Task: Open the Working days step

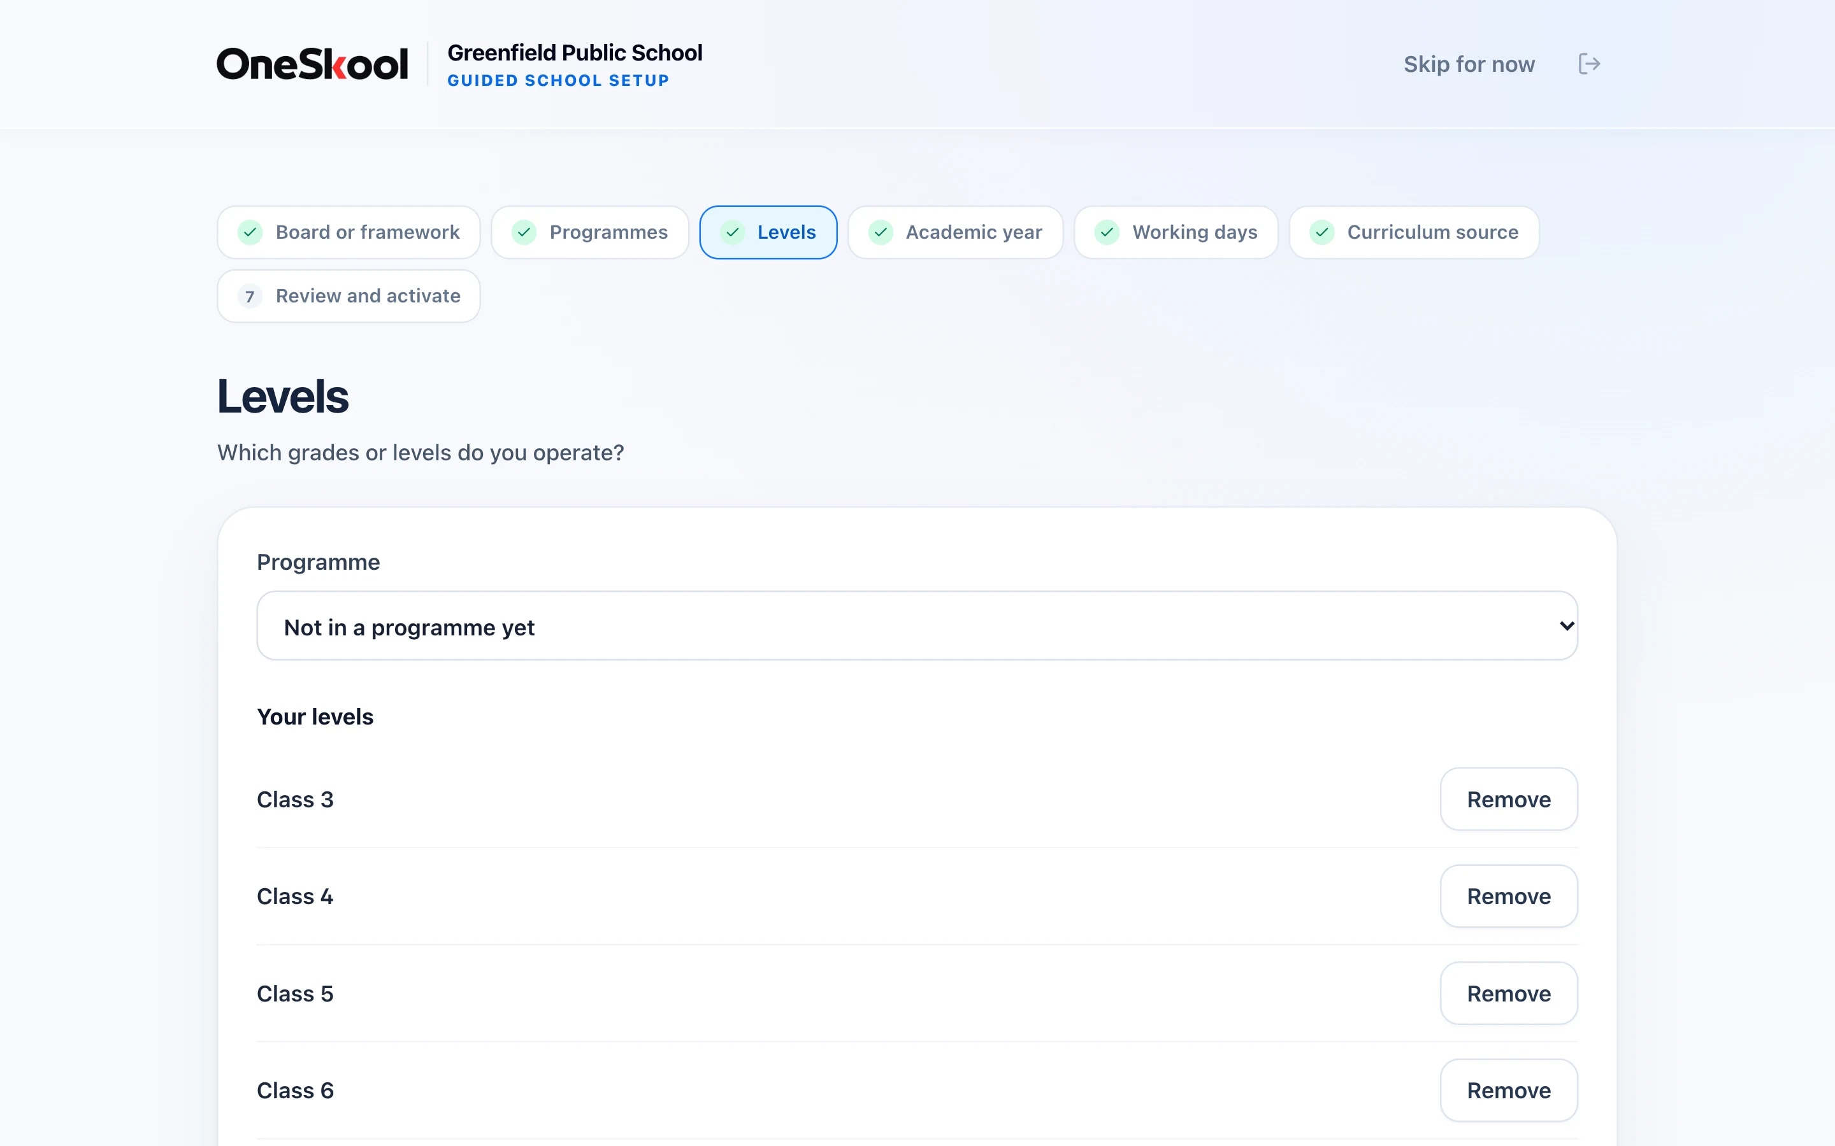Action: [x=1176, y=232]
